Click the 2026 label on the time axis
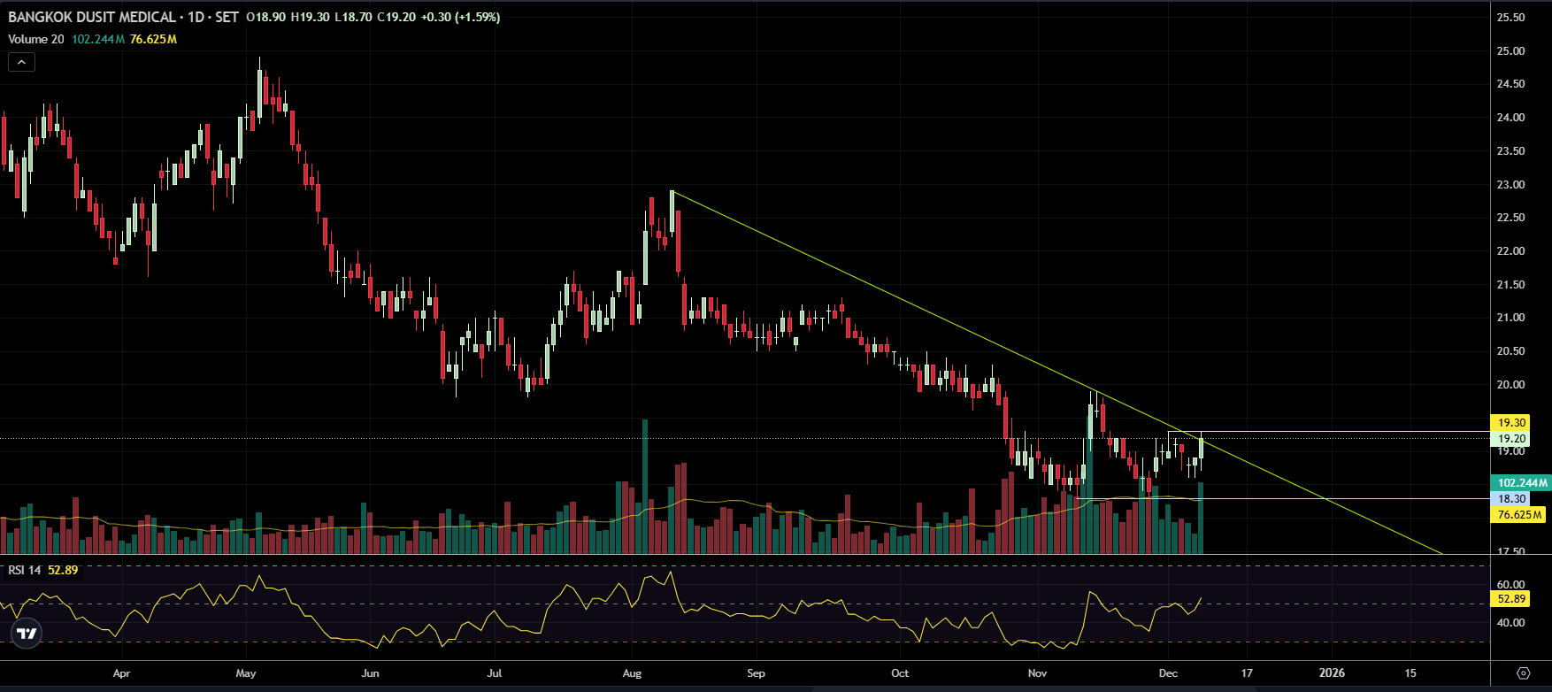This screenshot has height=692, width=1552. pyautogui.click(x=1332, y=673)
